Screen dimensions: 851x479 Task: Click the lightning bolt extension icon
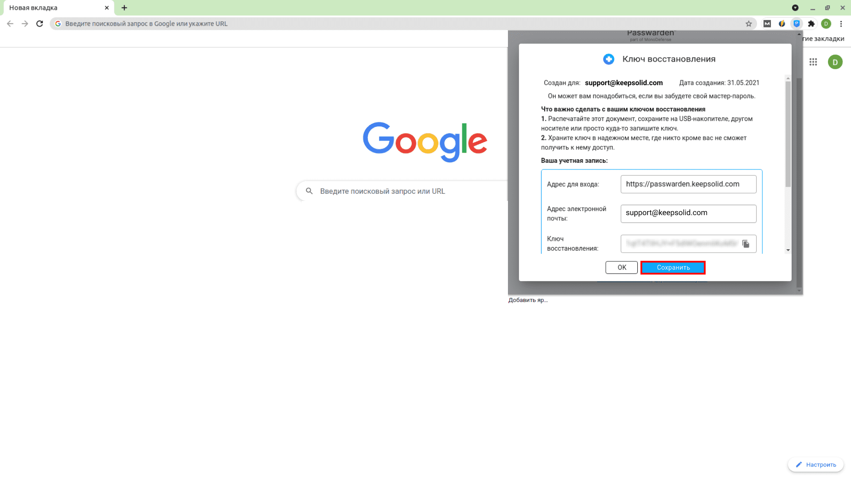click(x=782, y=24)
